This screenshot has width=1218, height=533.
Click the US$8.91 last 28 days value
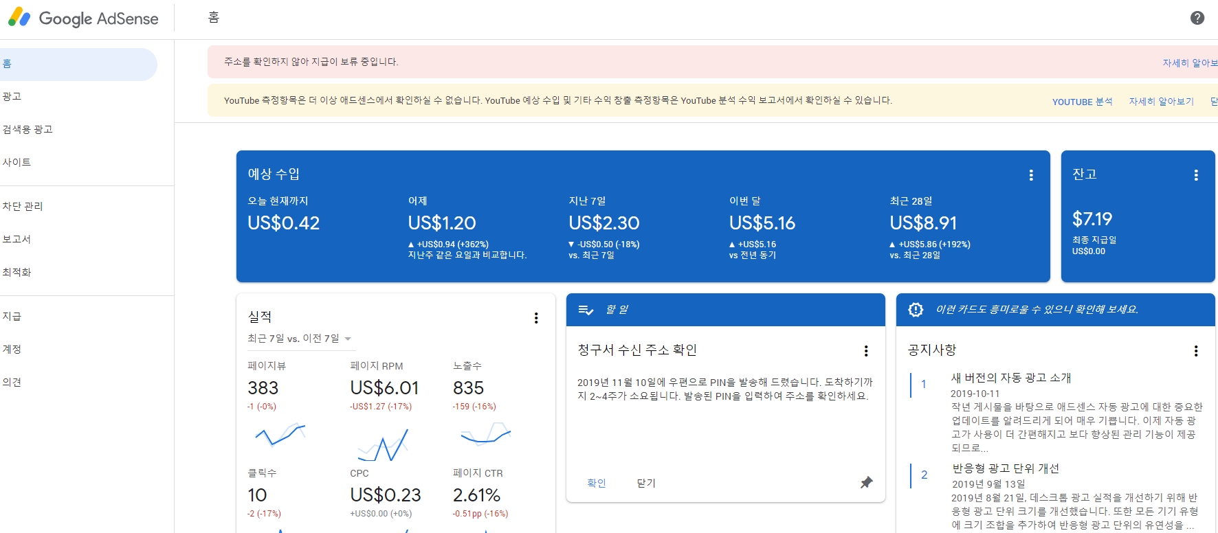click(x=923, y=223)
